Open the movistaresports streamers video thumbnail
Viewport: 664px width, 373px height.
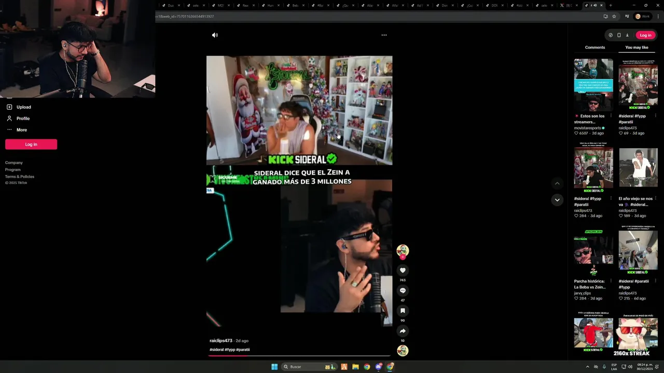pos(593,85)
